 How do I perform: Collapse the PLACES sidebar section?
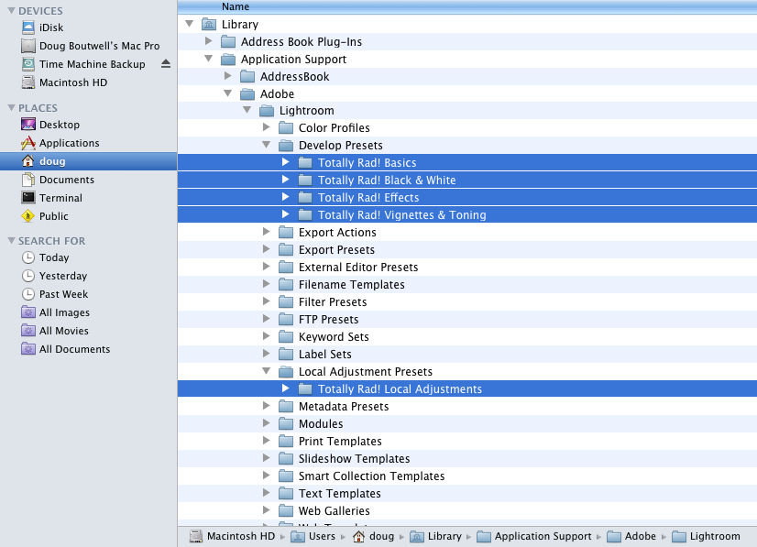pyautogui.click(x=11, y=108)
